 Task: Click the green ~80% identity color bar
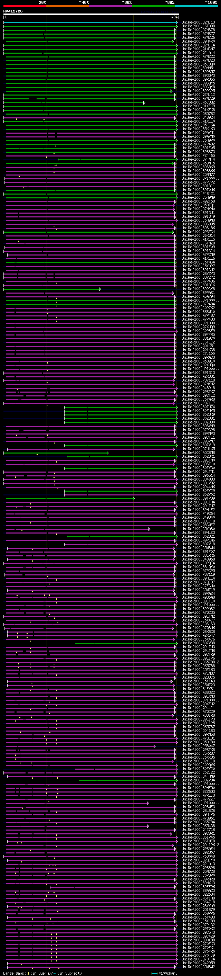pyautogui.click(x=153, y=6)
